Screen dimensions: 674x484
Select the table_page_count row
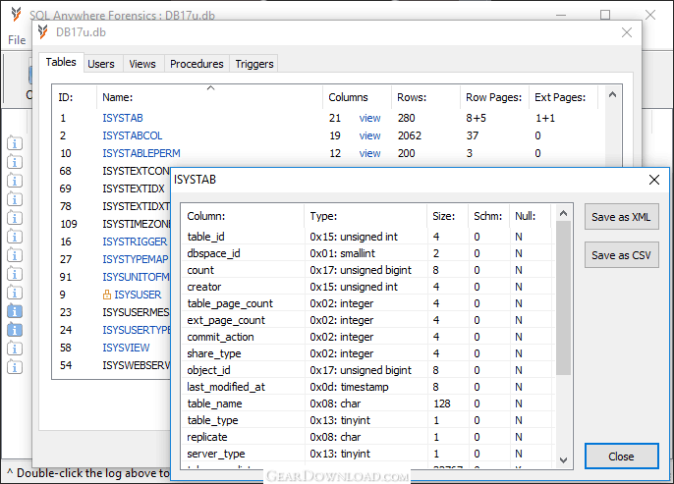click(367, 303)
